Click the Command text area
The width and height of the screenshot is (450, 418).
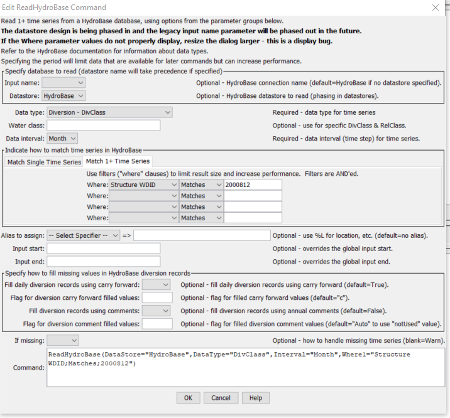coord(246,368)
